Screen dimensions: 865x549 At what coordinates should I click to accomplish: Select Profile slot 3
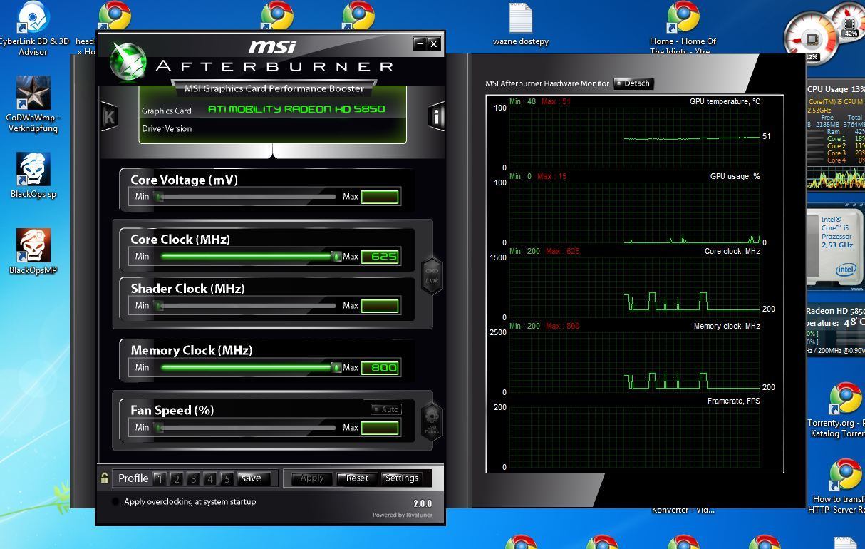point(193,478)
